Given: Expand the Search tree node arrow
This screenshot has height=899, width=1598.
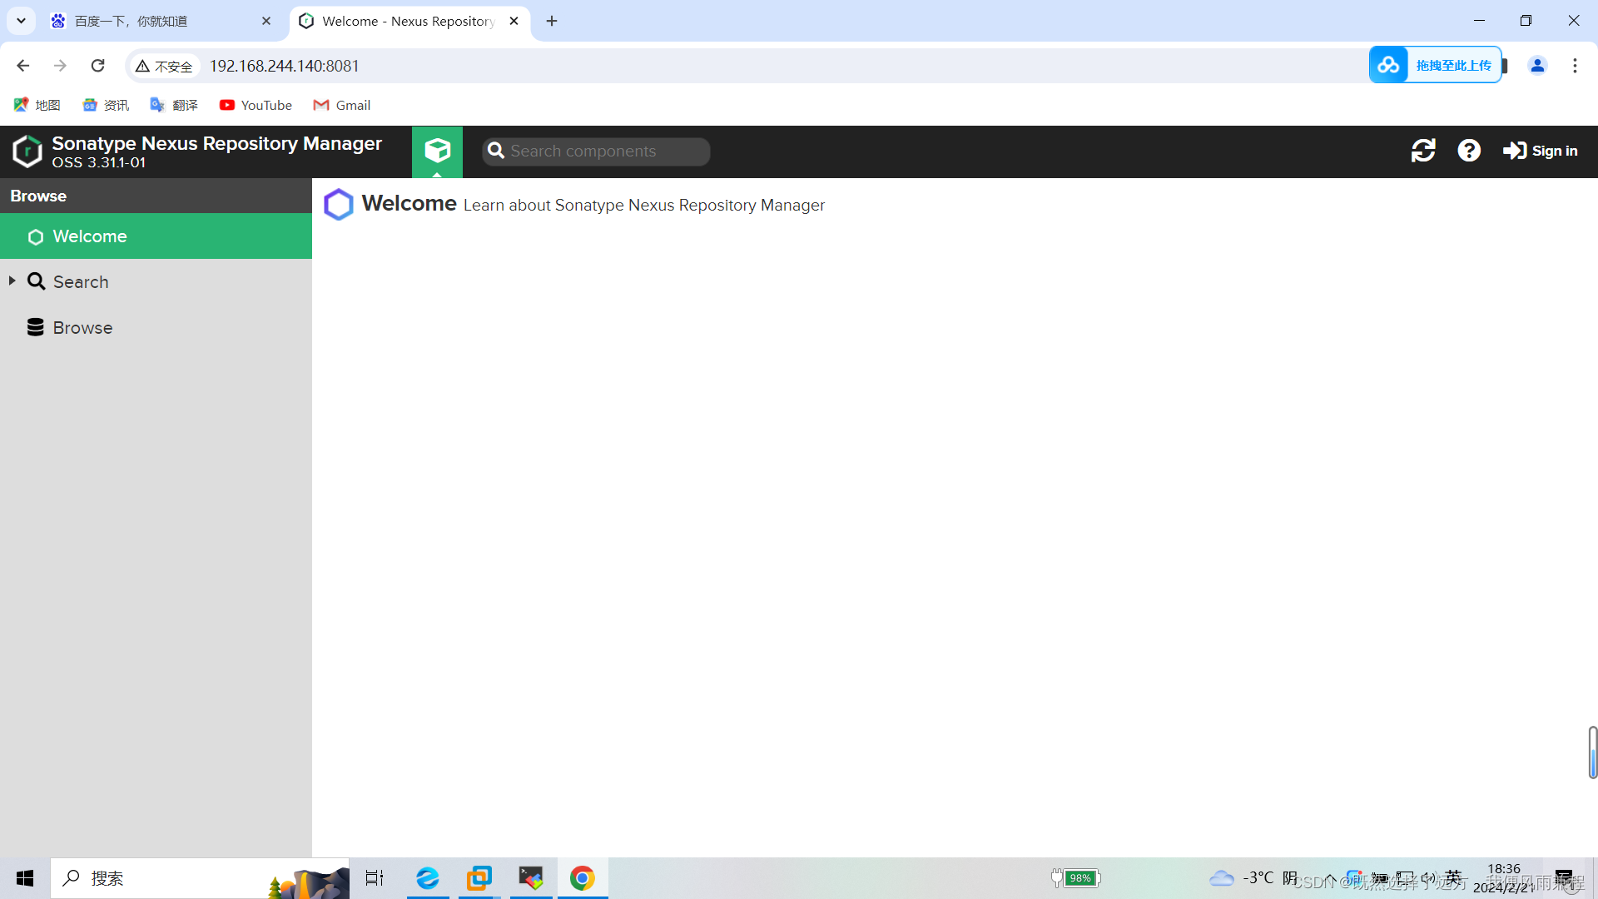Looking at the screenshot, I should (12, 281).
